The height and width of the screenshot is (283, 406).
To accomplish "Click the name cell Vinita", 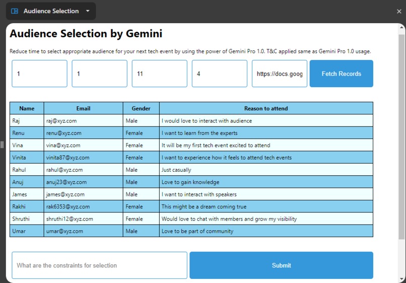I will point(27,158).
